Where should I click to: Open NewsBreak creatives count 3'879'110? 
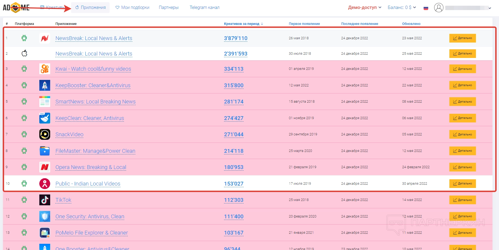(x=235, y=38)
